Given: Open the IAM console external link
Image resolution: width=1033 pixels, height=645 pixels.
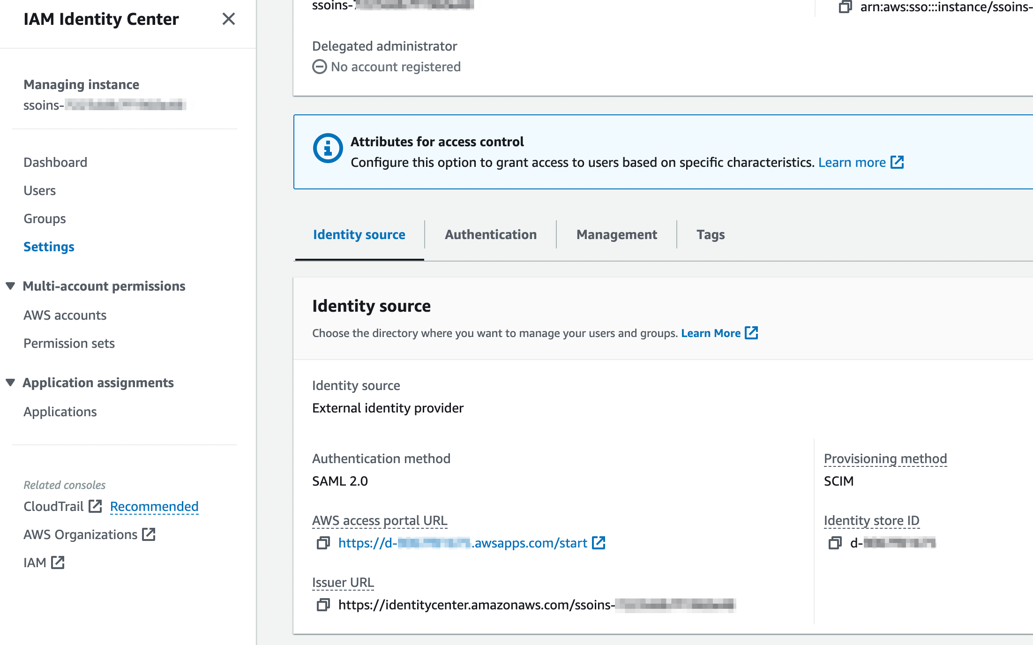Looking at the screenshot, I should pos(58,562).
